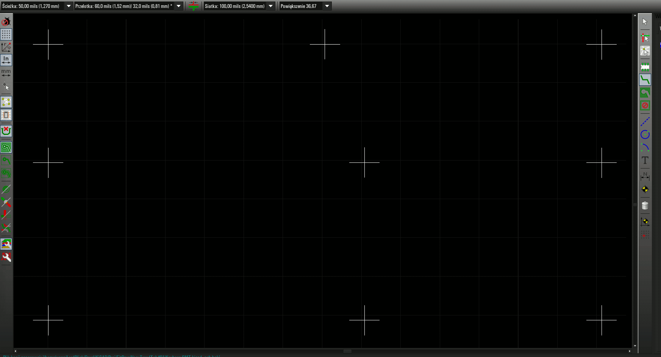Open the Powiększenie zoom dropdown
The image size is (661, 357).
(x=327, y=6)
